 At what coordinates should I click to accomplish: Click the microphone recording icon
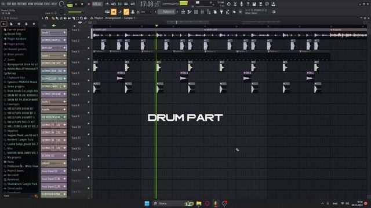click(x=241, y=4)
